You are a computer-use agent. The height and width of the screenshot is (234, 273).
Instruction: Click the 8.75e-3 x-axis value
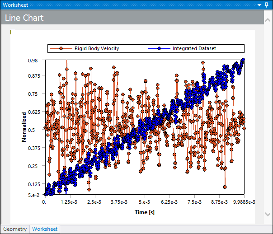(x=219, y=202)
